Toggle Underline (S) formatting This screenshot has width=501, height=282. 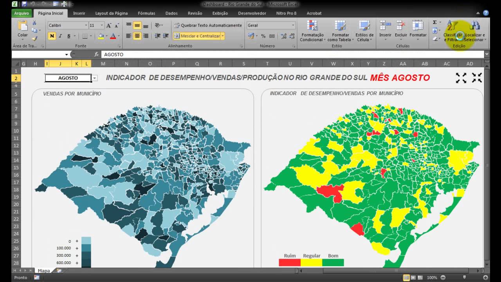coord(69,36)
